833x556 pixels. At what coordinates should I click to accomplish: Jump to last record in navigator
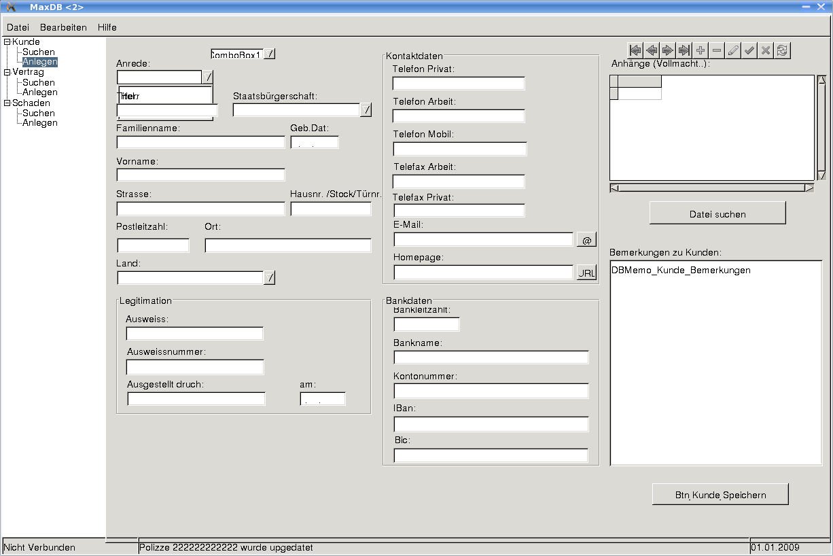pyautogui.click(x=684, y=50)
